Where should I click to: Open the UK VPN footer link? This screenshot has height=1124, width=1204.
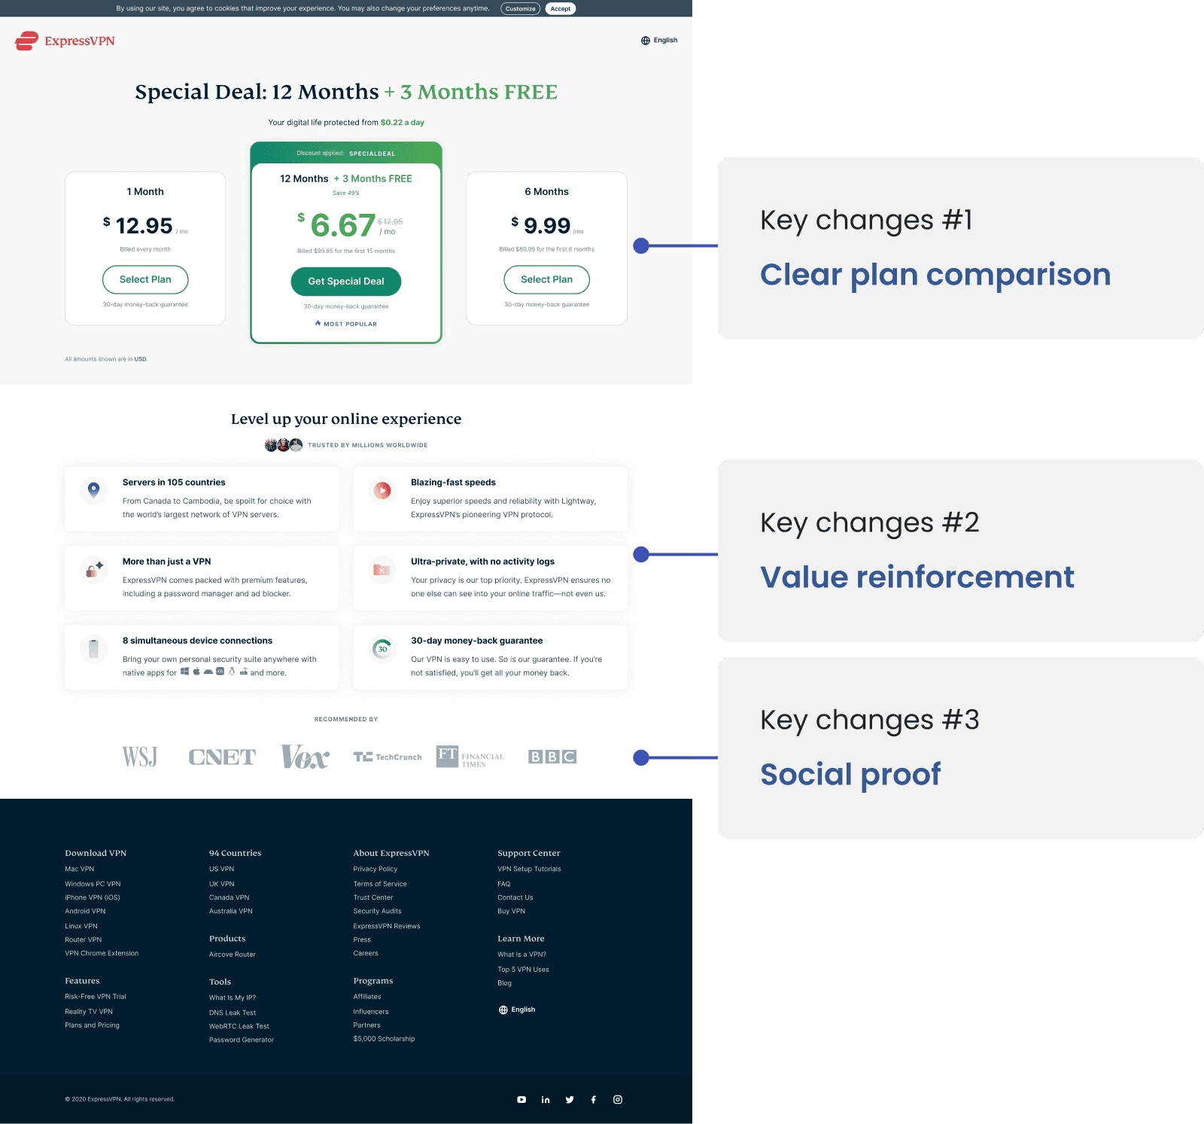222,884
